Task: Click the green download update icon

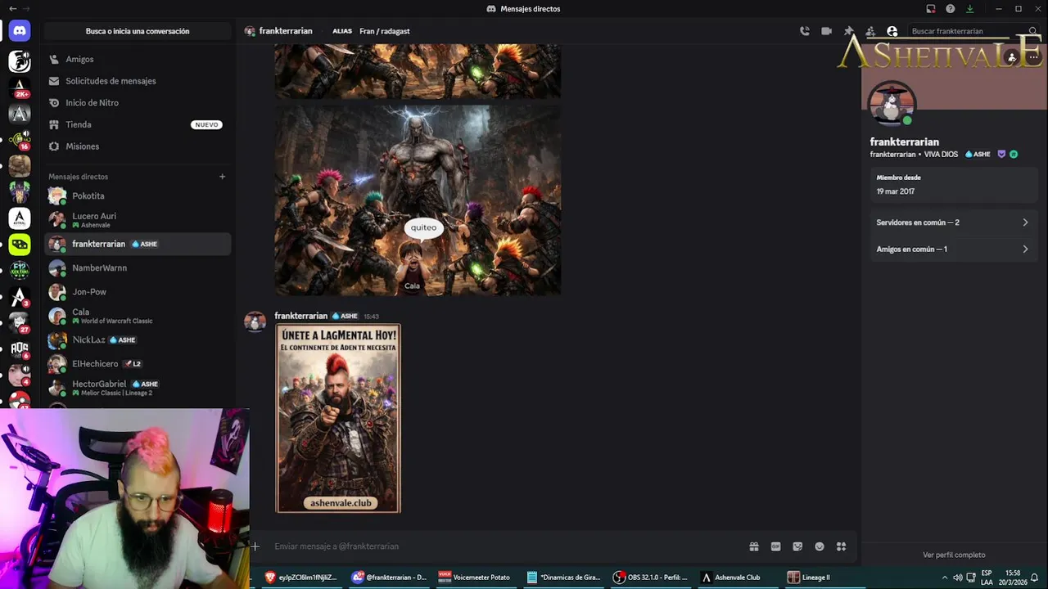Action: click(x=970, y=8)
